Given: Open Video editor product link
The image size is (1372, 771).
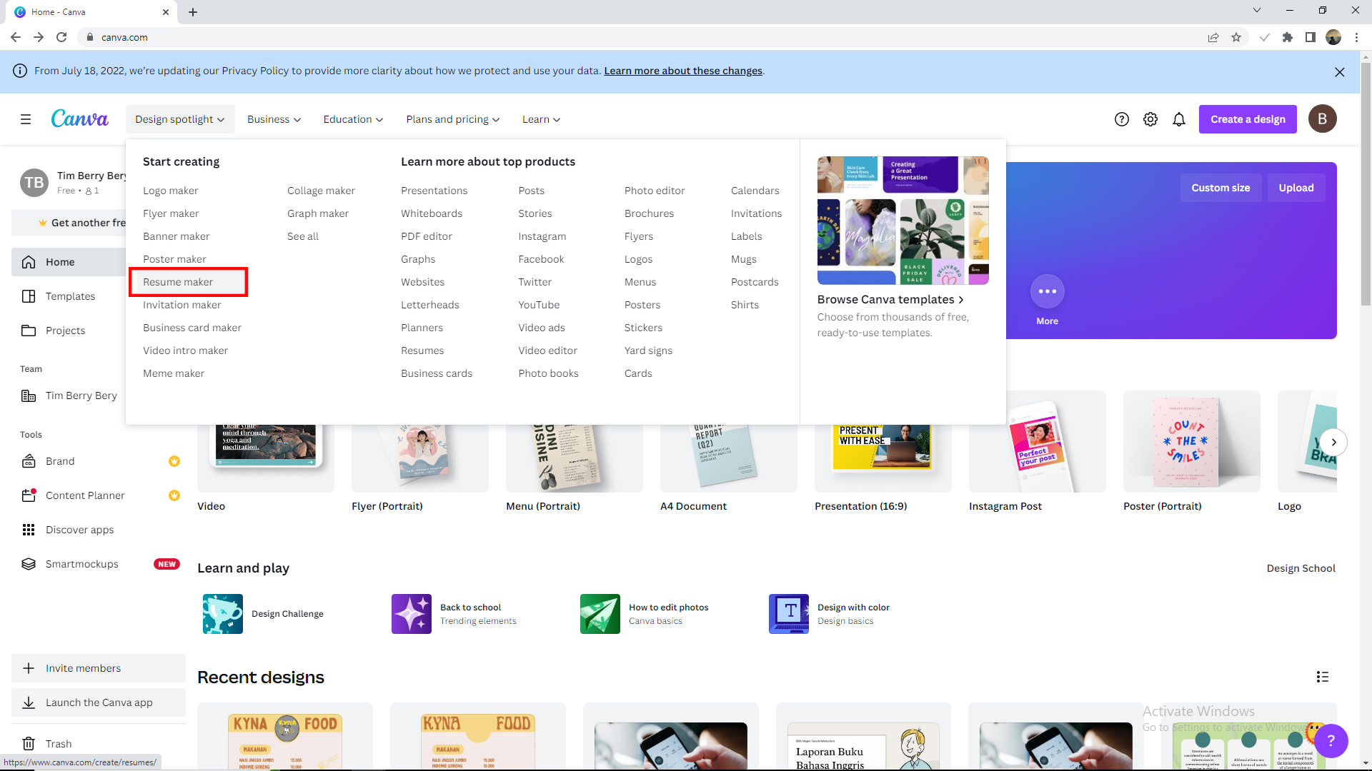Looking at the screenshot, I should click(547, 351).
